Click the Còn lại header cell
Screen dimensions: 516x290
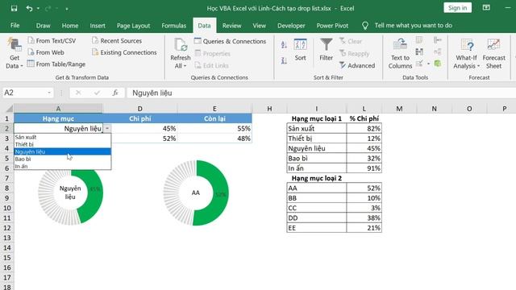(214, 118)
